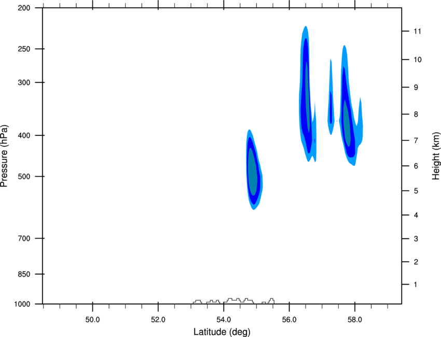
Task: Select the 700 pressure tick label
Action: [x=24, y=238]
